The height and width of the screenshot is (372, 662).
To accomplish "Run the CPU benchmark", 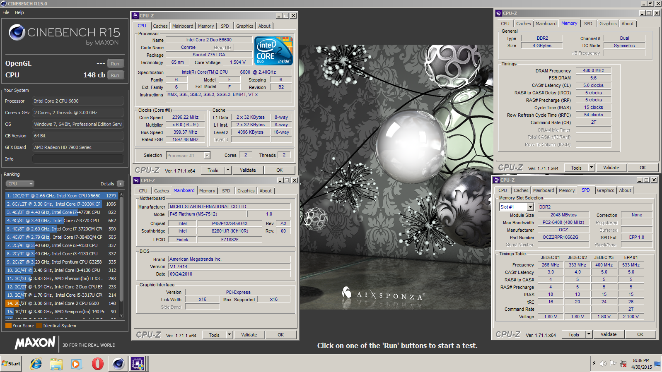I will pos(115,75).
